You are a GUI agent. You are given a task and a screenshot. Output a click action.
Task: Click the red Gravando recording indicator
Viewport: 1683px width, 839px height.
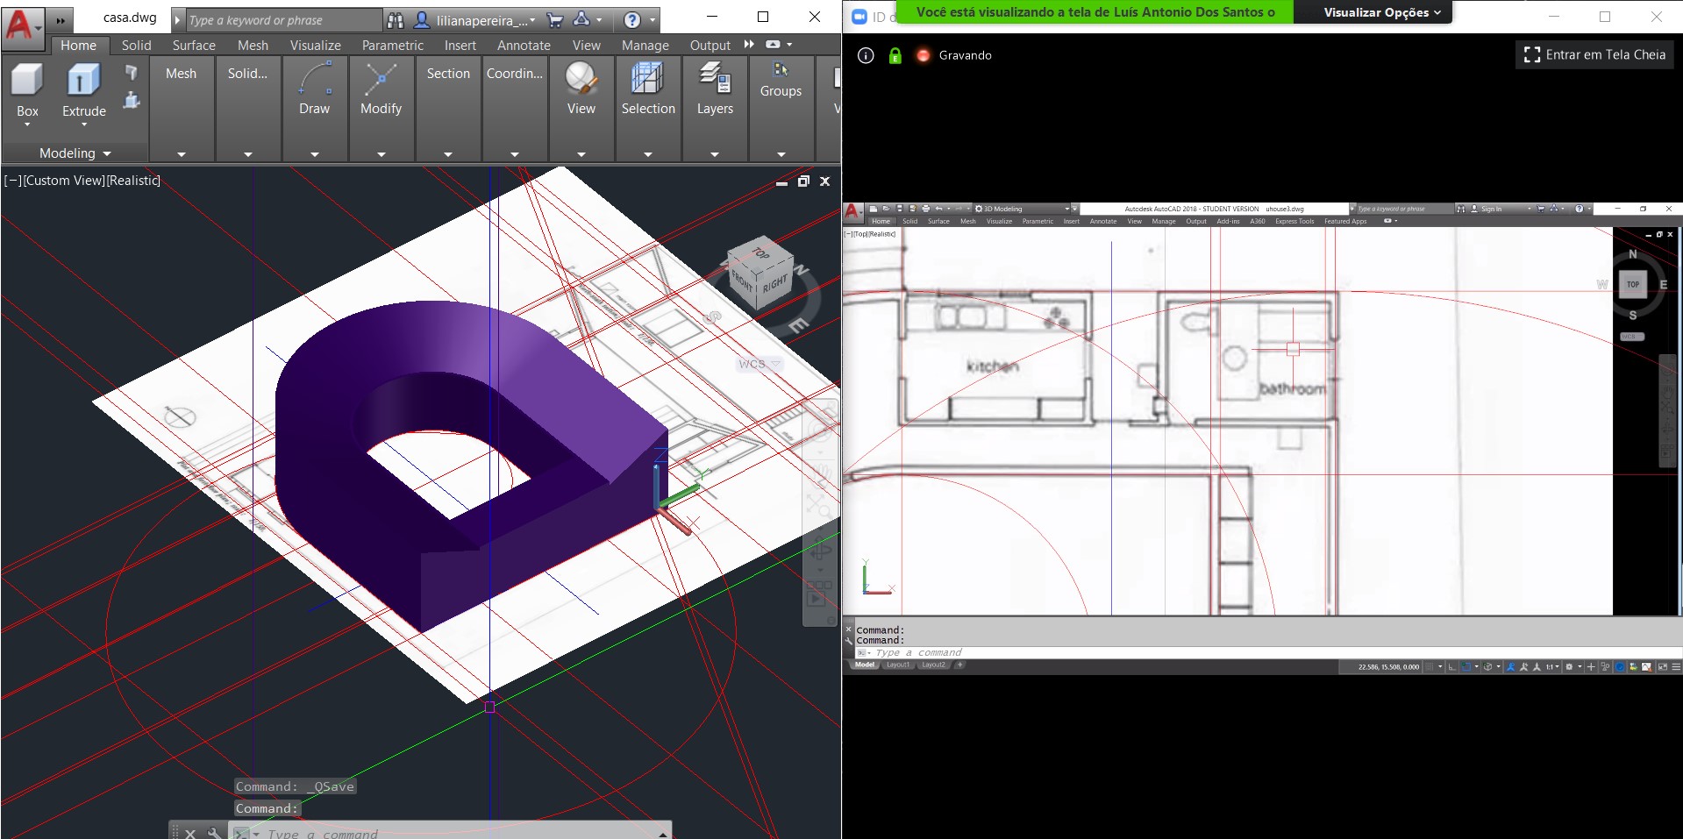(923, 55)
